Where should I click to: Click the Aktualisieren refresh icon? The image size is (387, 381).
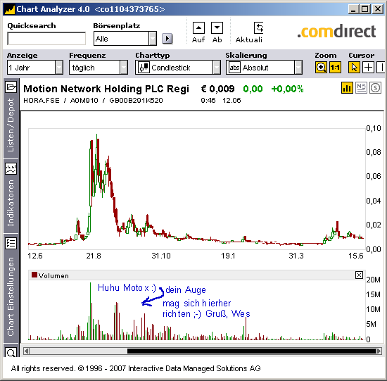[259, 27]
